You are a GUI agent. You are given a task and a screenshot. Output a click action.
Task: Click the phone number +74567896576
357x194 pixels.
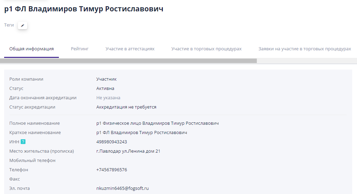(112, 170)
